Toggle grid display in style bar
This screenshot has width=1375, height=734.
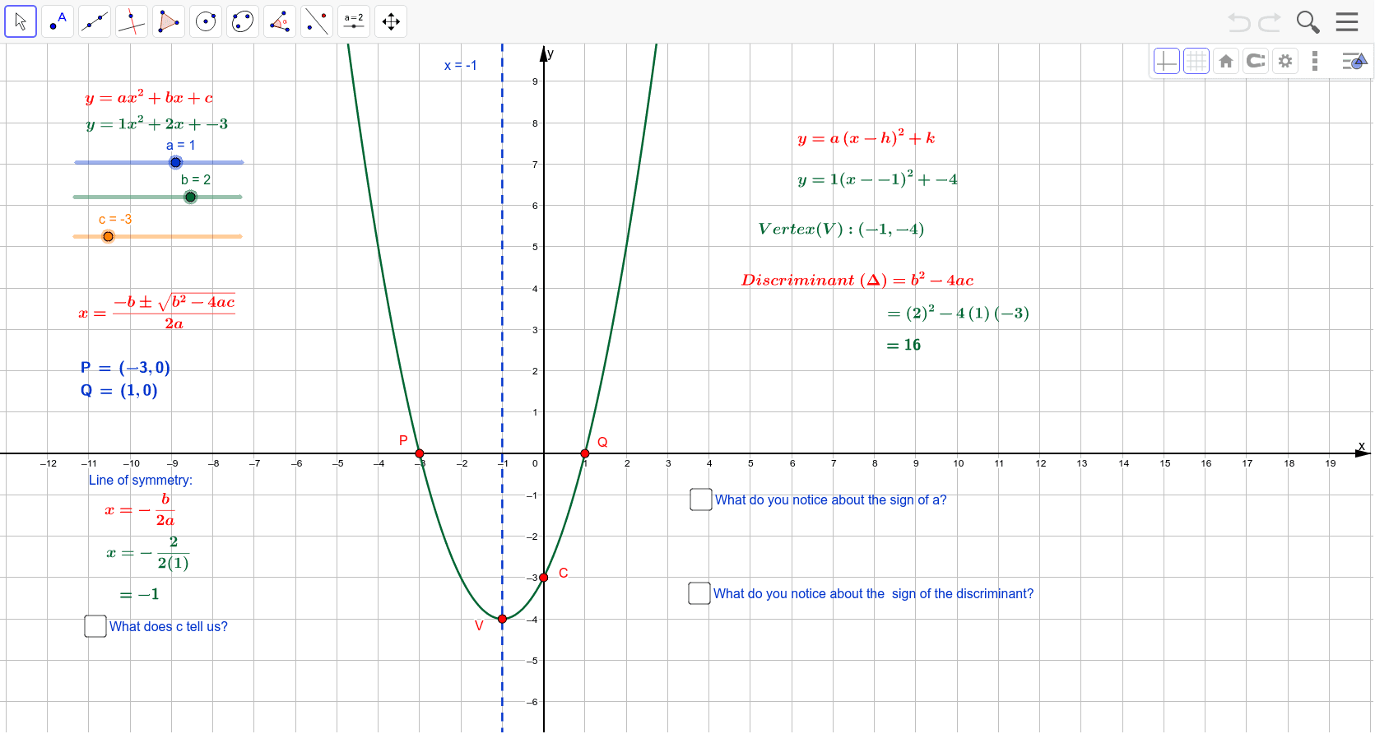[x=1196, y=61]
